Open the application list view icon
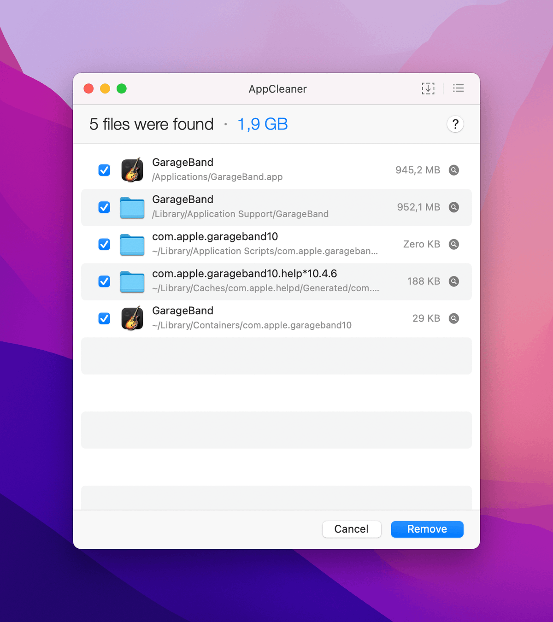 coord(458,88)
